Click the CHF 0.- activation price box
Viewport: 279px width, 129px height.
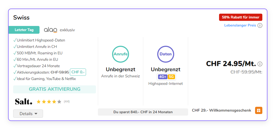[78, 72]
